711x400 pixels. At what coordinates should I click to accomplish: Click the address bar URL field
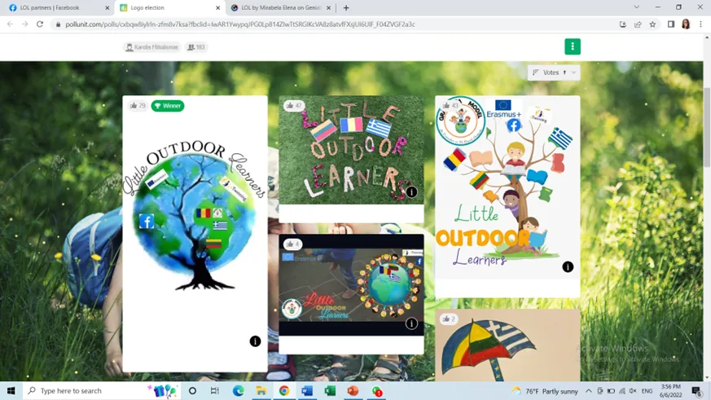coord(326,24)
